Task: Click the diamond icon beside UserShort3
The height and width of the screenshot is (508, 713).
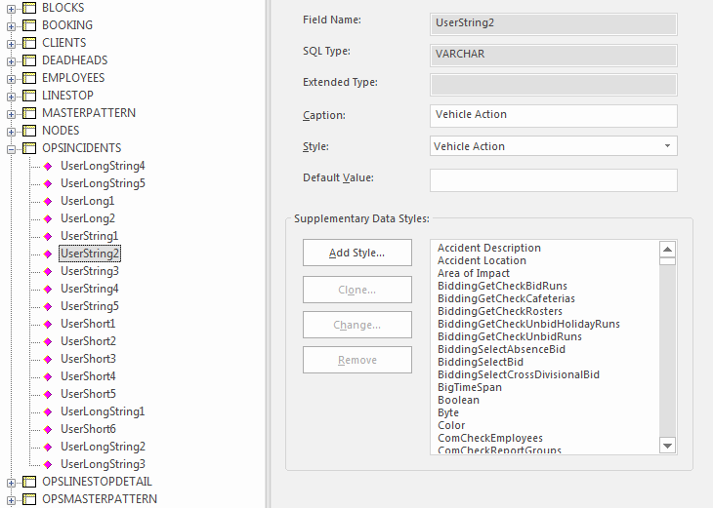Action: tap(48, 359)
